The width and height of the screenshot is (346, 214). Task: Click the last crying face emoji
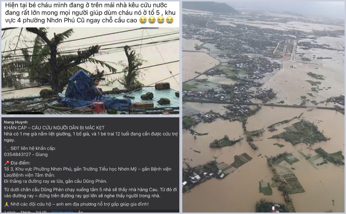tap(169, 20)
